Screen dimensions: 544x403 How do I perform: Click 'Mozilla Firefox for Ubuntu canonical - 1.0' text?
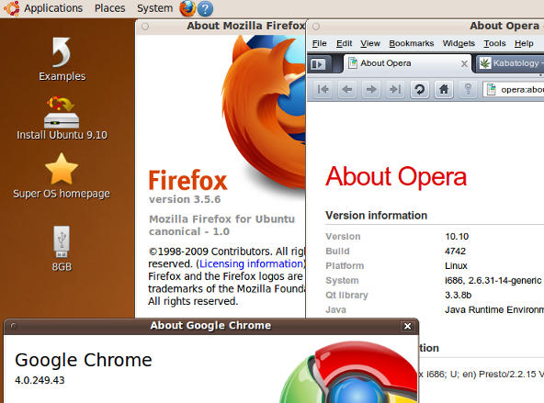[221, 225]
